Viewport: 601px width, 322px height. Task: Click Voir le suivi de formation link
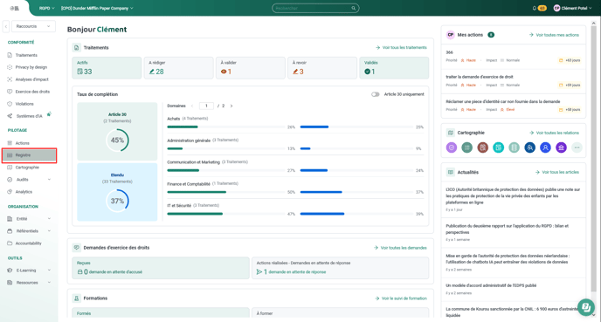[x=401, y=298]
